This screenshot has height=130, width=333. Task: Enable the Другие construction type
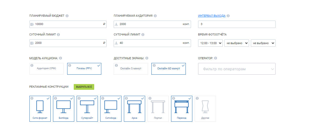point(205,109)
